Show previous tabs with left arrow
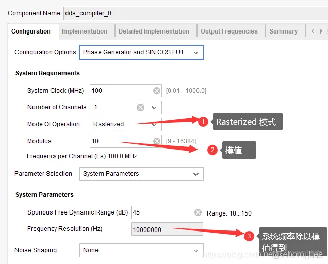 click(313, 31)
